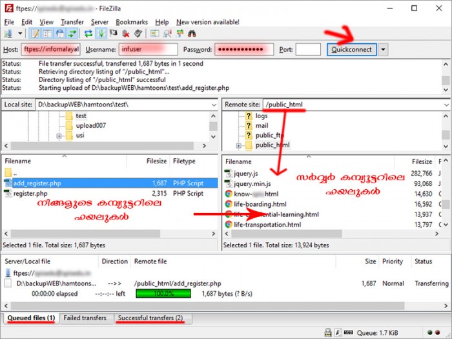Toggle transfer queue display icon
452x339 pixels.
72,34
